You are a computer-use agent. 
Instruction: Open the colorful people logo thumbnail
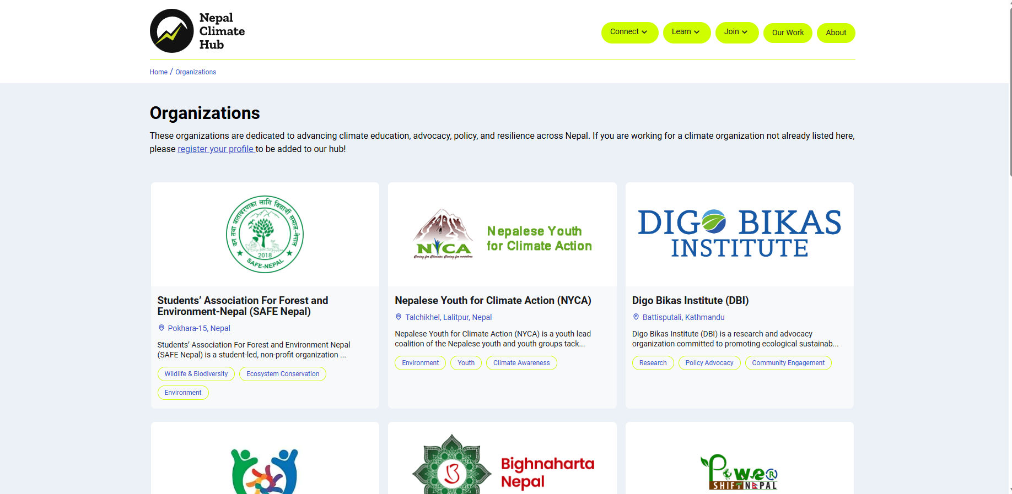point(265,471)
